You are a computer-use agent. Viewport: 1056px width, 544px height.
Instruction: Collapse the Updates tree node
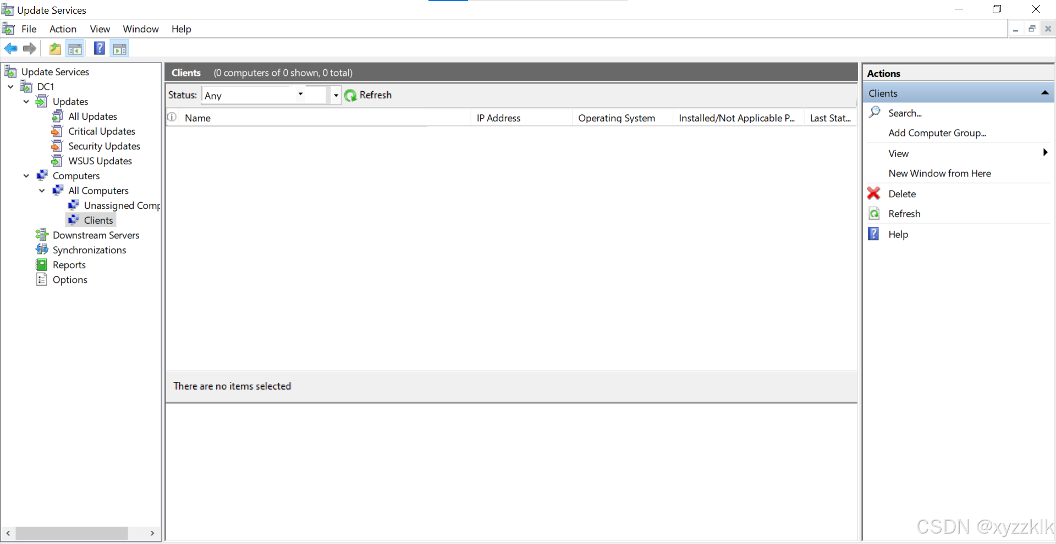(x=26, y=102)
